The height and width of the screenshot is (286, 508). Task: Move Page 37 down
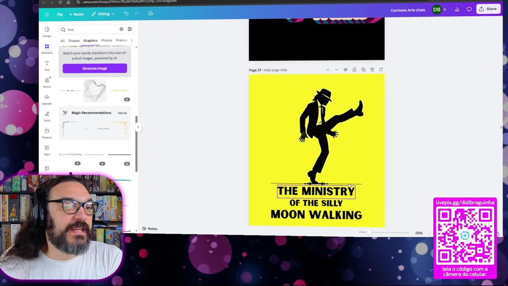tap(337, 70)
